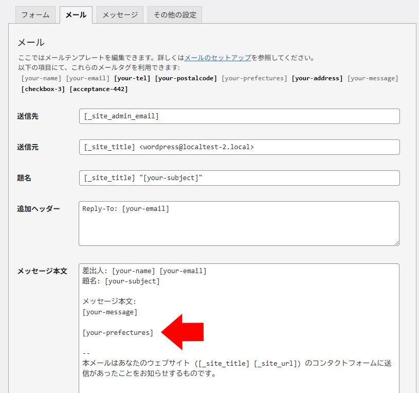
Task: Select [your-email] in the mail tag list
Action: 87,78
